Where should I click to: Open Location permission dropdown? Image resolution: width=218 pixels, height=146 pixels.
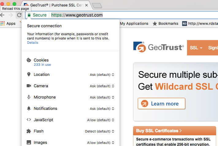tap(102, 75)
